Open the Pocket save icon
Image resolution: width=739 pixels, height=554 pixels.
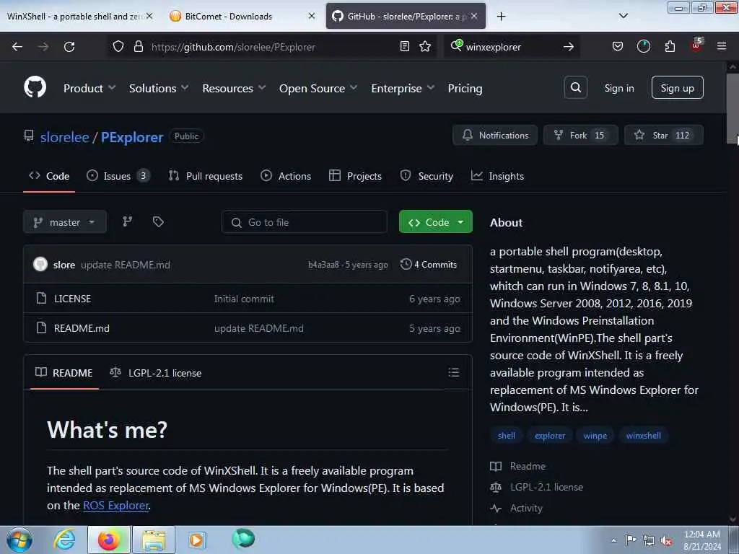coord(618,46)
